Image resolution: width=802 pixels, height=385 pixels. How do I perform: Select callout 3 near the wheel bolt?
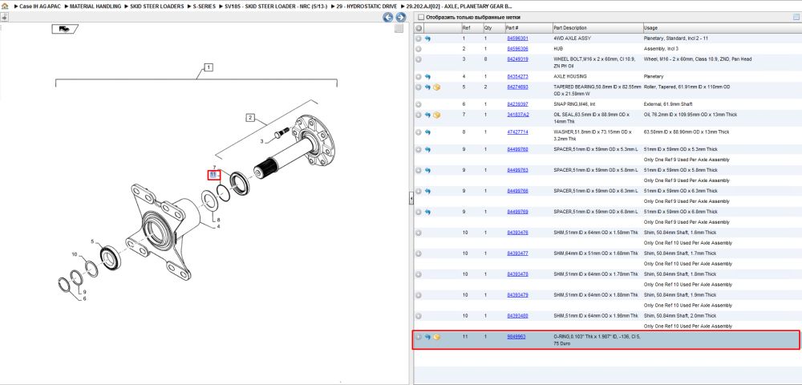(x=262, y=141)
